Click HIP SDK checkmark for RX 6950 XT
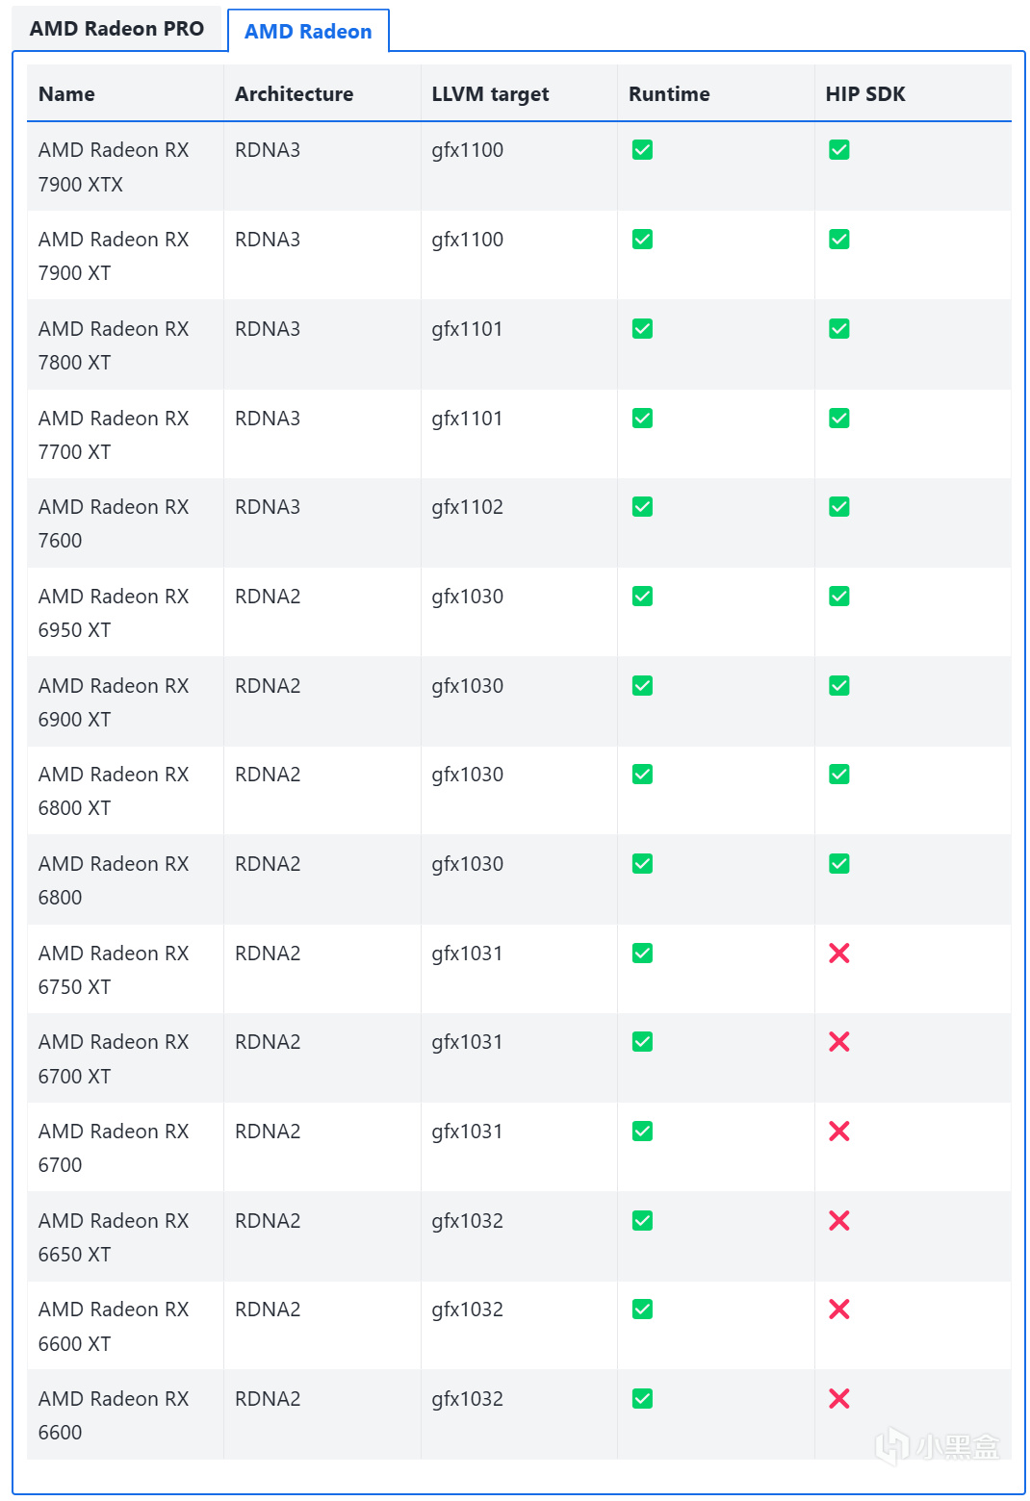 point(839,597)
